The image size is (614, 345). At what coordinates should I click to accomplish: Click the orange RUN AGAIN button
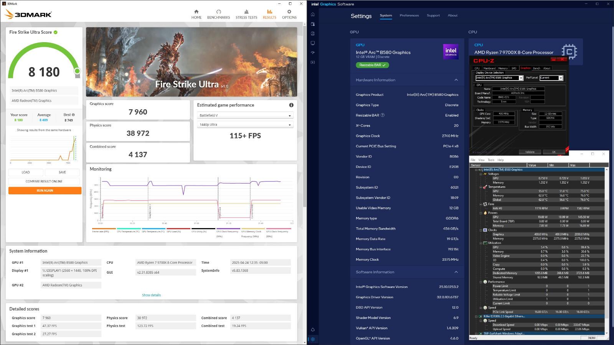[x=45, y=191]
